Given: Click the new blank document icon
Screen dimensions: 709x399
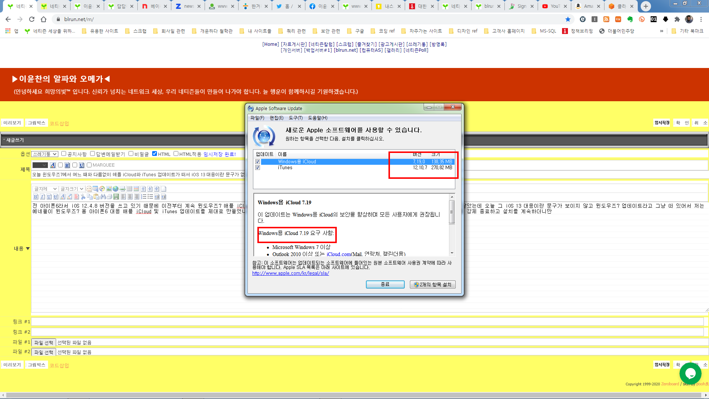Looking at the screenshot, I should click(164, 189).
